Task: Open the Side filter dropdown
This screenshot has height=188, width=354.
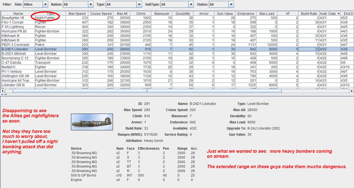Action: [45, 4]
